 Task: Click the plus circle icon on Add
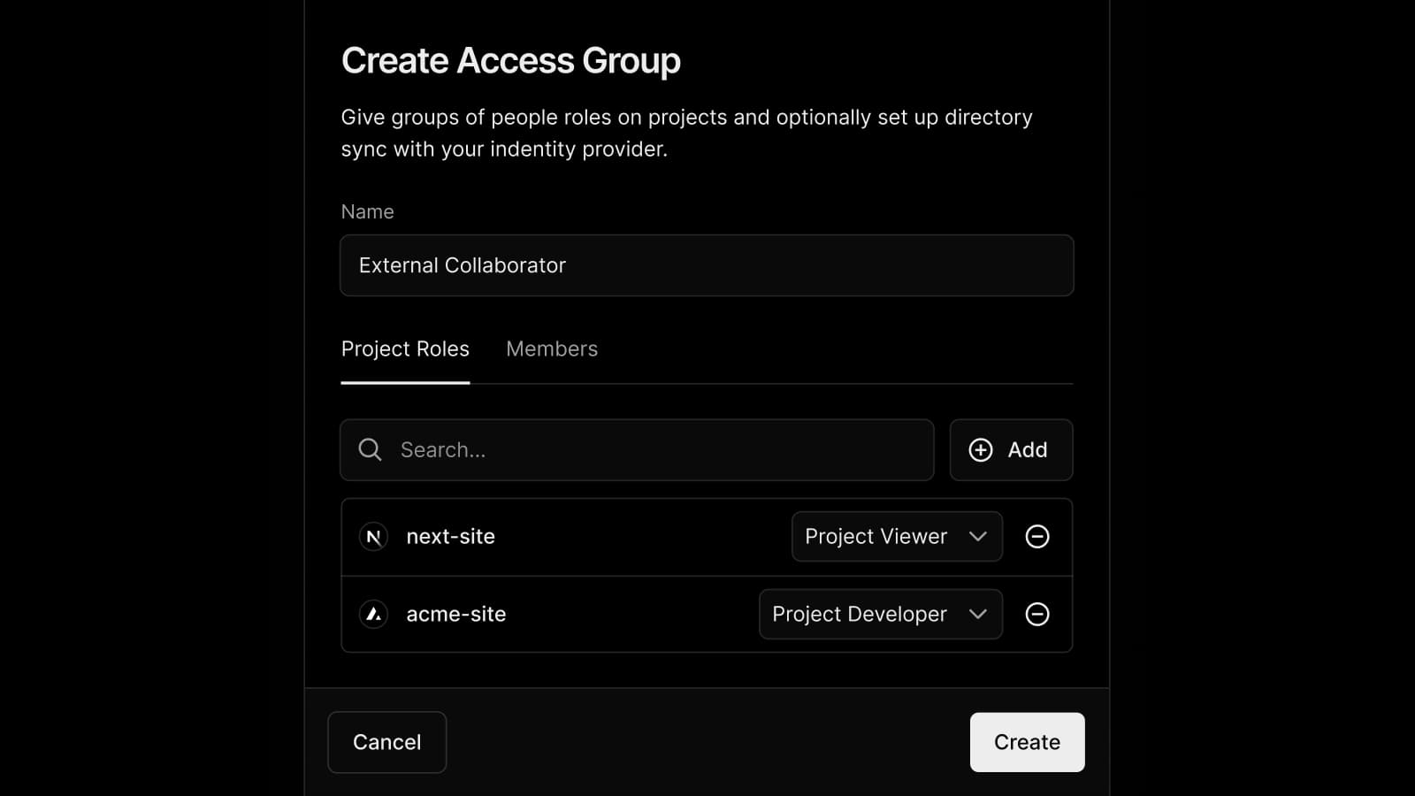(981, 450)
